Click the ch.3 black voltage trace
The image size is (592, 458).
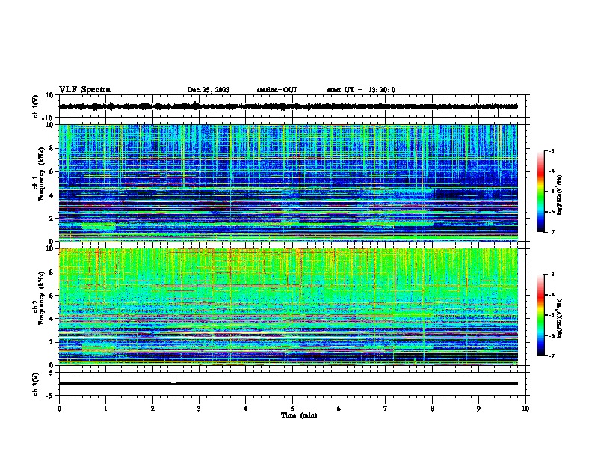[x=289, y=383]
